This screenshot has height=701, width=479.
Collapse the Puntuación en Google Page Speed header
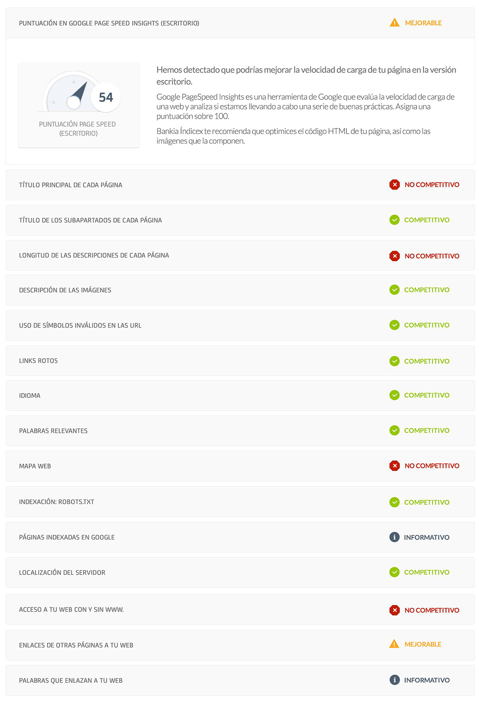coord(109,23)
